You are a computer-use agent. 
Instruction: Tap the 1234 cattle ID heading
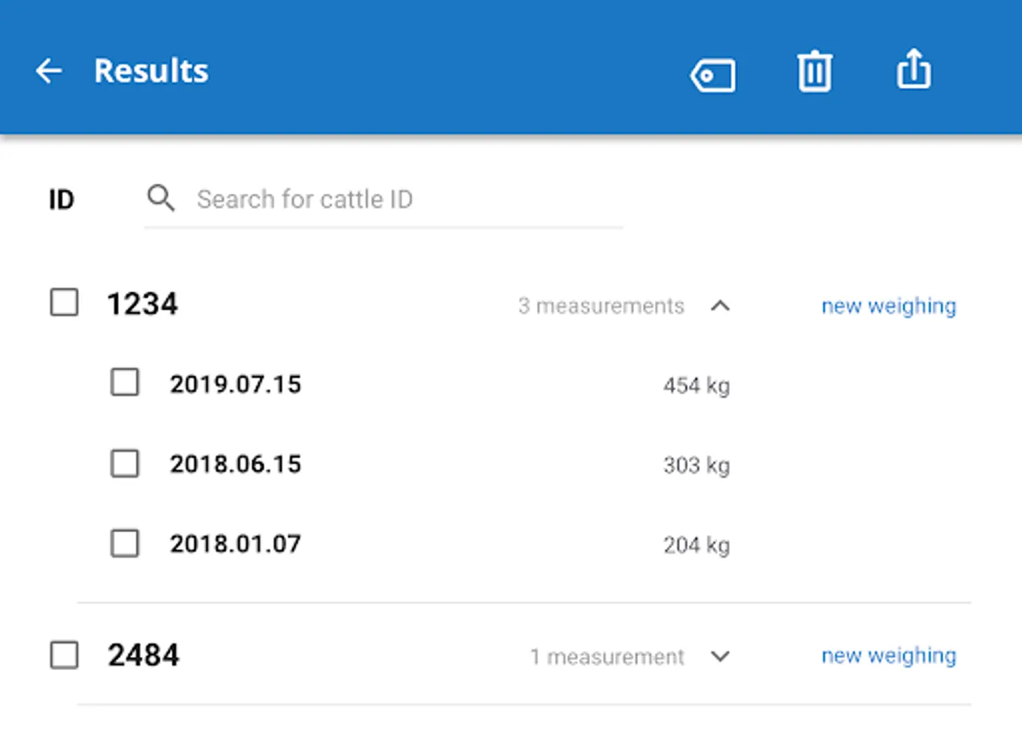coord(143,305)
